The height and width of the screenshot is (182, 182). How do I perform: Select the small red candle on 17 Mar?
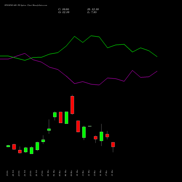[x=107, y=135]
